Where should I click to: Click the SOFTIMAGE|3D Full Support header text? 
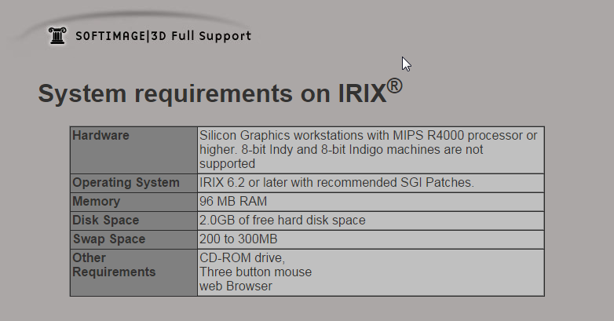pos(163,36)
